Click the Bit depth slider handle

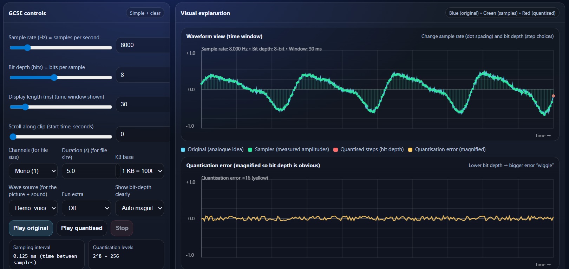tap(54, 78)
